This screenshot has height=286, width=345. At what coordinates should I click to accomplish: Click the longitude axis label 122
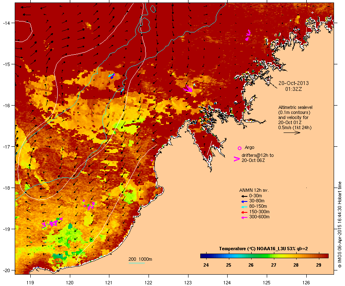pos(149,283)
